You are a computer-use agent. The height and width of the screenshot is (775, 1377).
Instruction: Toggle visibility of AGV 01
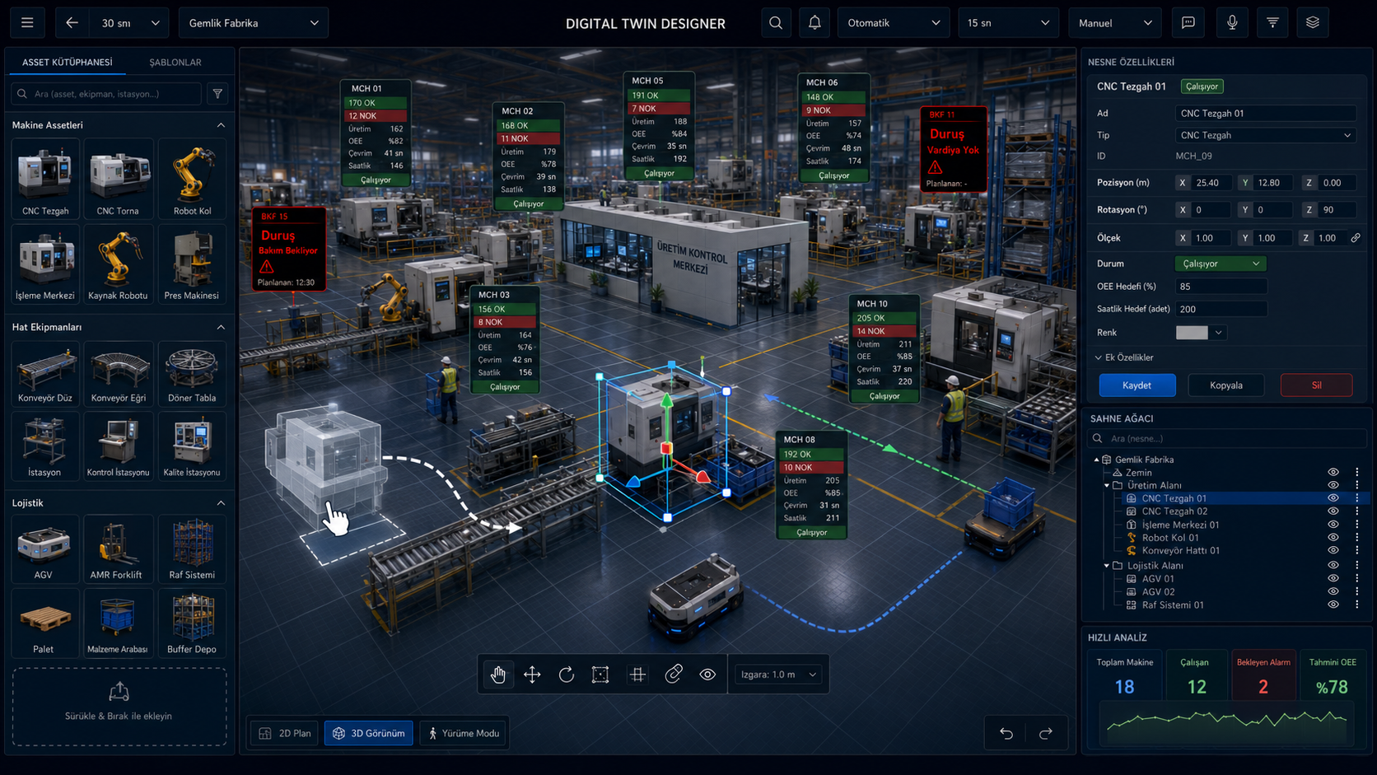(x=1333, y=579)
